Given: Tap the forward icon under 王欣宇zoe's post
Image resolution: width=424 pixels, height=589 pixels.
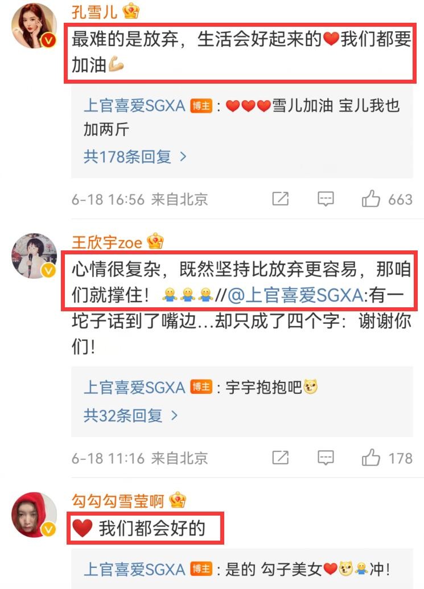Looking at the screenshot, I should (x=280, y=458).
